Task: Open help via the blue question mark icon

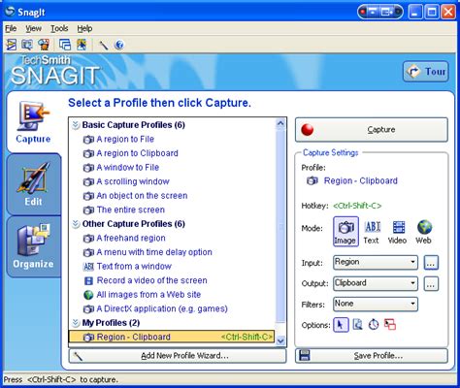Action: click(x=119, y=45)
